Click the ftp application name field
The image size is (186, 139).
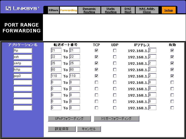[x=23, y=50]
